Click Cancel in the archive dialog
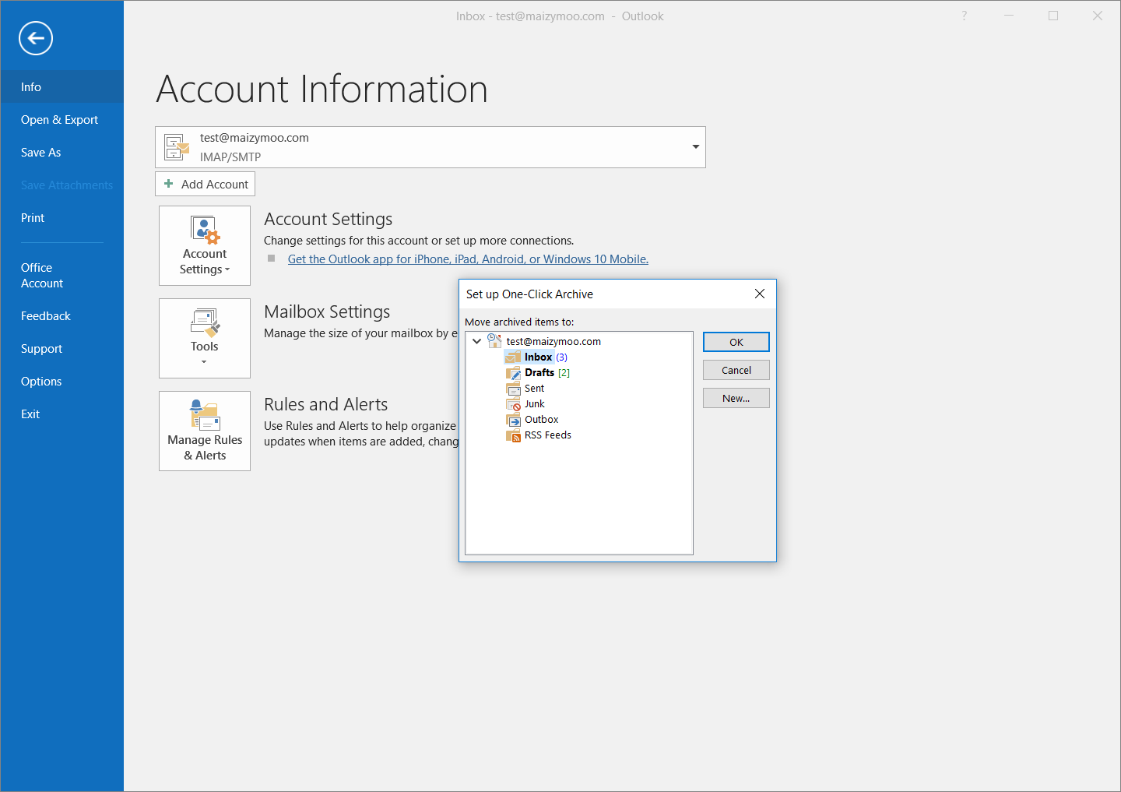 coord(736,370)
